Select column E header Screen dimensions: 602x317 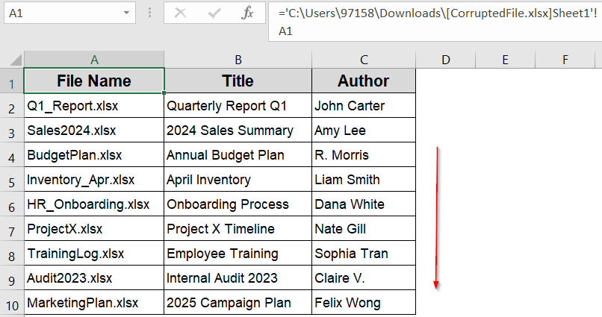click(505, 60)
